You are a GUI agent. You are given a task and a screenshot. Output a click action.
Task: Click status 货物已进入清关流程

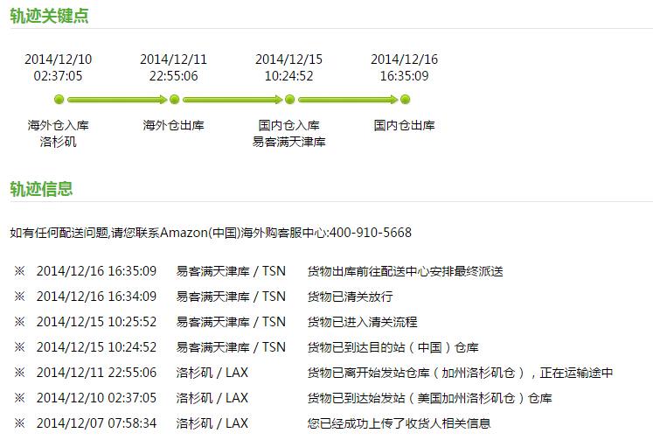(362, 322)
